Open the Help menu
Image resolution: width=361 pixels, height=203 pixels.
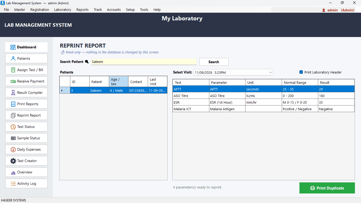pyautogui.click(x=157, y=10)
